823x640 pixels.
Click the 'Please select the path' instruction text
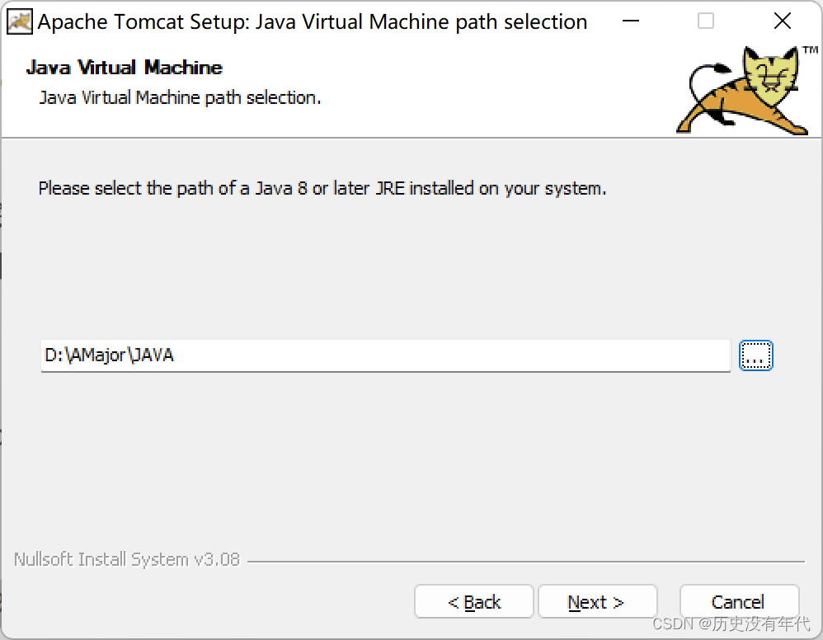[x=322, y=189]
